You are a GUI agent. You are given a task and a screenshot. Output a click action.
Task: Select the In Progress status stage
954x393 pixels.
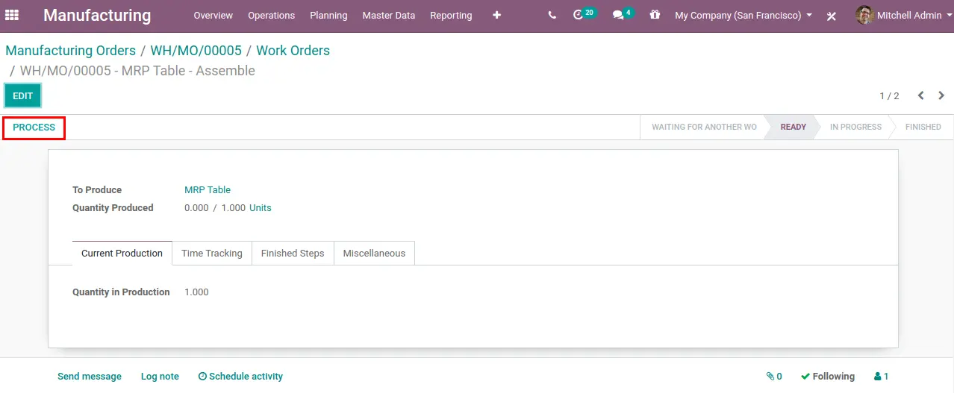[x=855, y=127]
